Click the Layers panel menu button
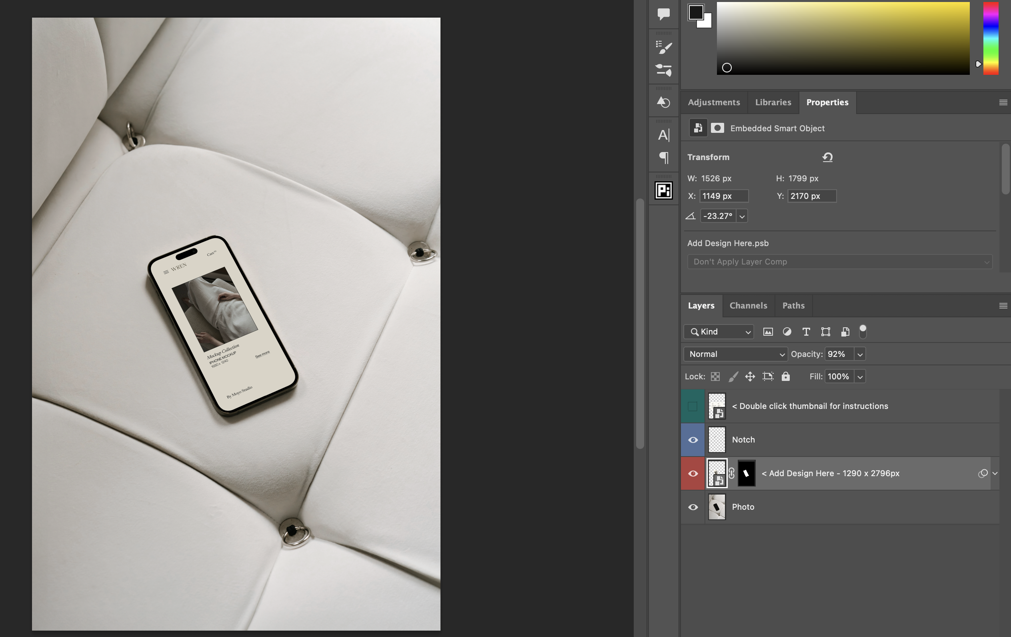 (1003, 306)
